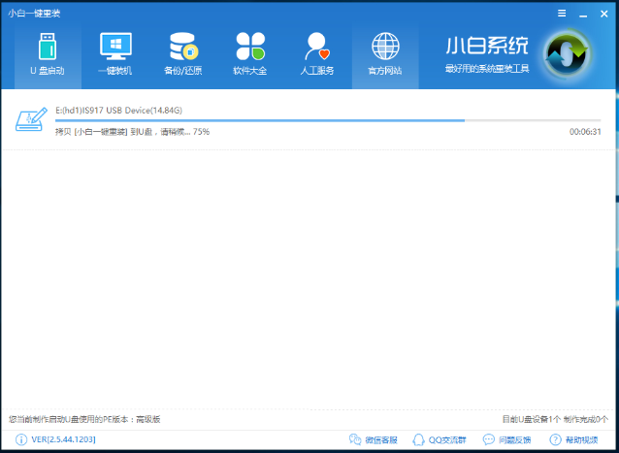Click the 小白系统 brand title text
Screen dimensions: 619x453
487,46
